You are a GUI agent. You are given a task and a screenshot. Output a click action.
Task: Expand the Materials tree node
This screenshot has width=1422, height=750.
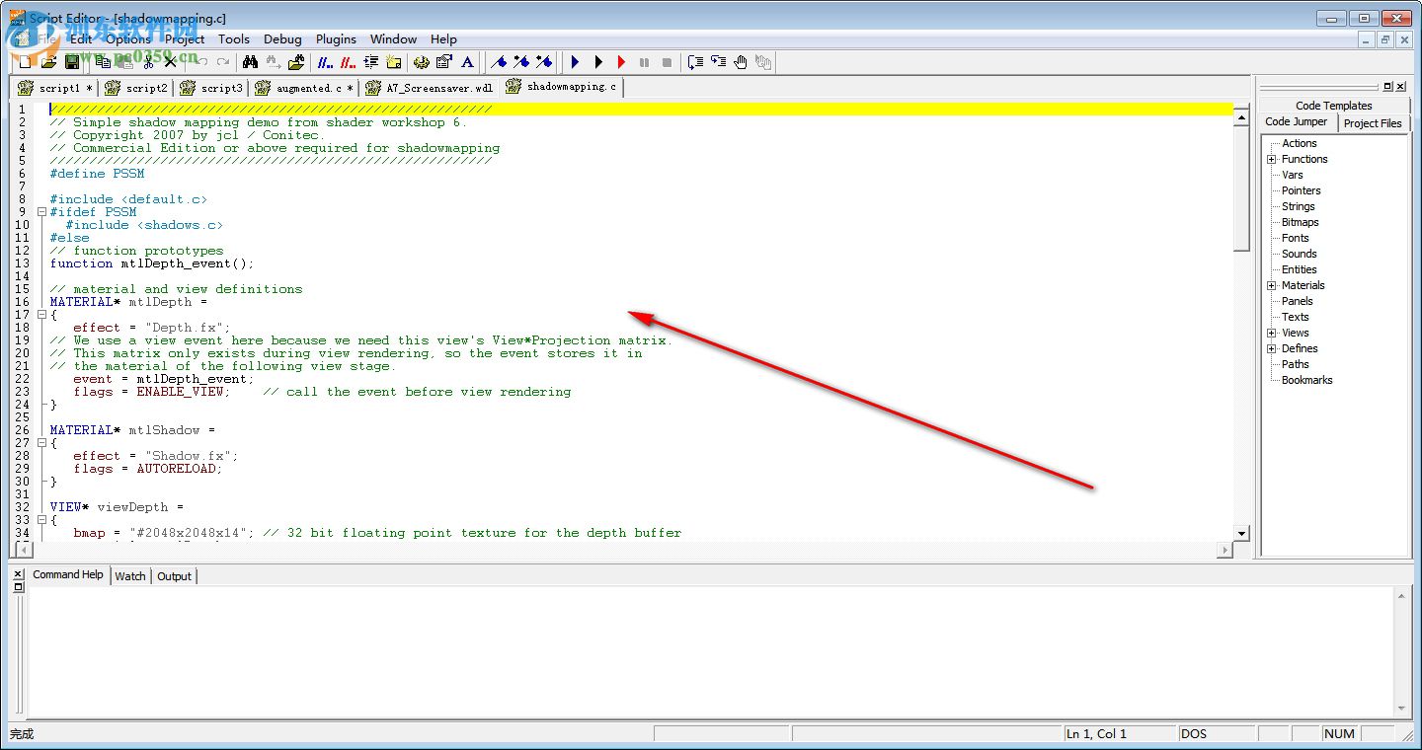coord(1272,285)
